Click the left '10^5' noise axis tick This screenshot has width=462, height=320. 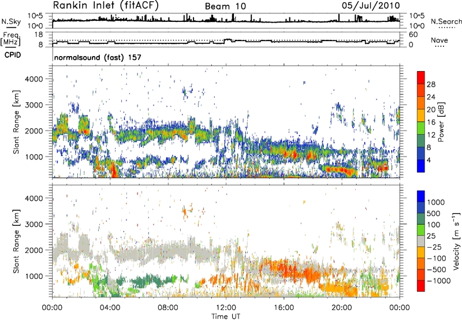[x=35, y=16]
